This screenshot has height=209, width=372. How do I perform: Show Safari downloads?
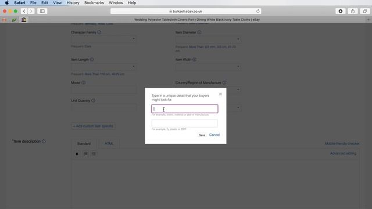point(341,11)
